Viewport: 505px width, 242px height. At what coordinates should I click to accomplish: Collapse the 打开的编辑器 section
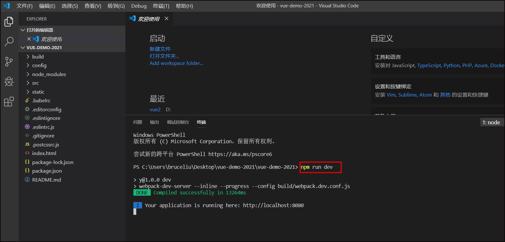click(23, 30)
